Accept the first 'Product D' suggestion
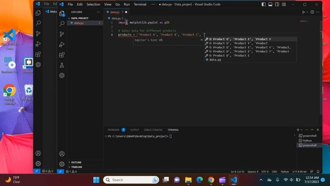This screenshot has height=186, width=330. click(x=251, y=39)
